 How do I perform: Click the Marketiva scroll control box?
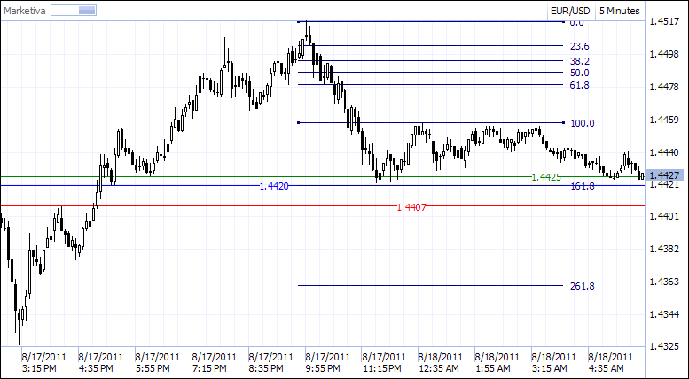[x=74, y=11]
